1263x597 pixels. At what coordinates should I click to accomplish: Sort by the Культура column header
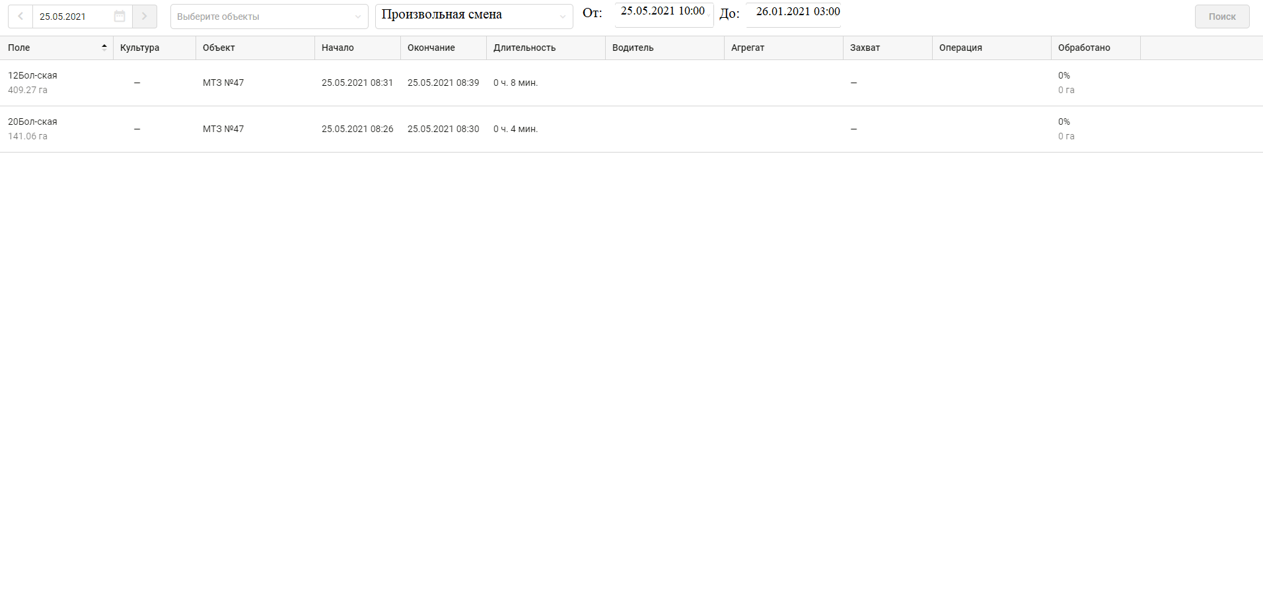pyautogui.click(x=140, y=48)
